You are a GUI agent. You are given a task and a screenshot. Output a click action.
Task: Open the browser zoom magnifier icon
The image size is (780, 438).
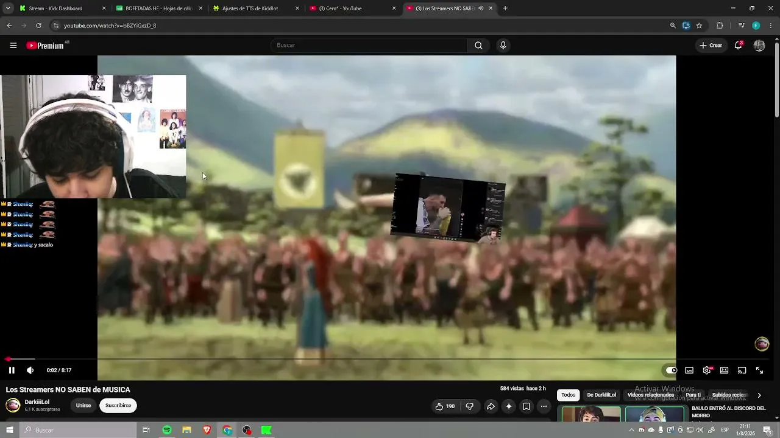pyautogui.click(x=673, y=26)
